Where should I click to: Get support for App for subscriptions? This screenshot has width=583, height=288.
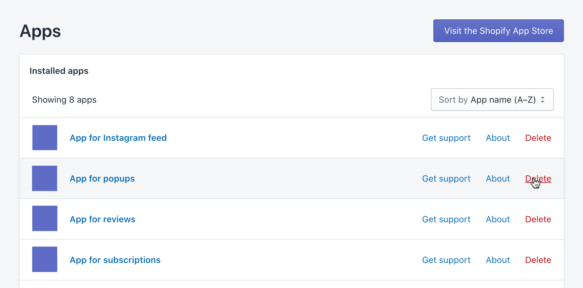446,260
